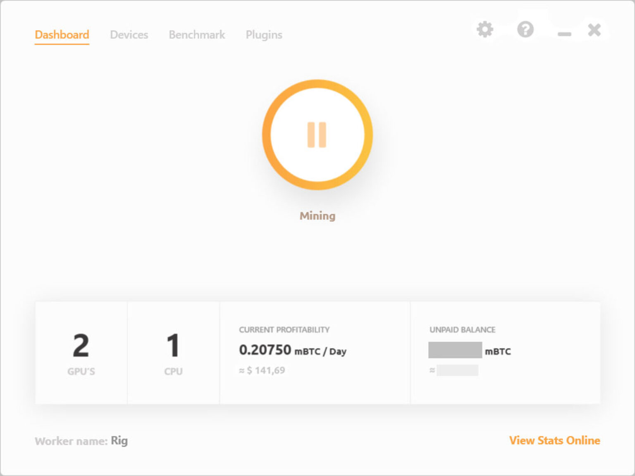Switch to the Devices tab
635x476 pixels.
[129, 35]
